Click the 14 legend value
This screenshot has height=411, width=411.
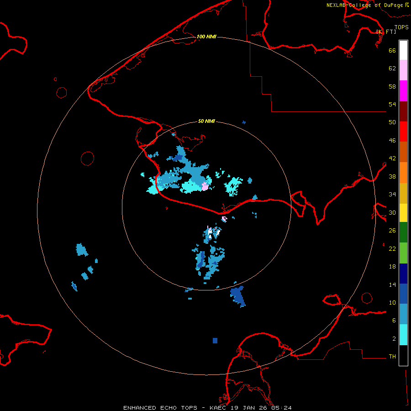pyautogui.click(x=392, y=285)
